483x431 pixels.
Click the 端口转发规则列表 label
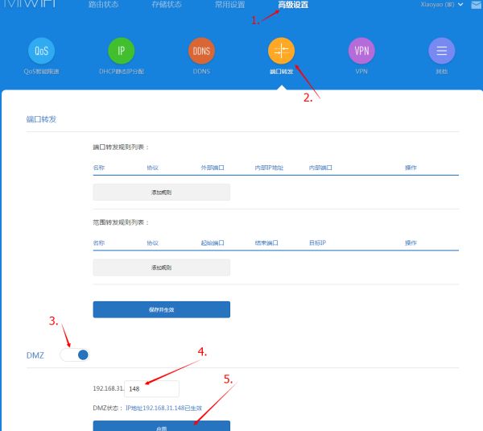pyautogui.click(x=121, y=147)
